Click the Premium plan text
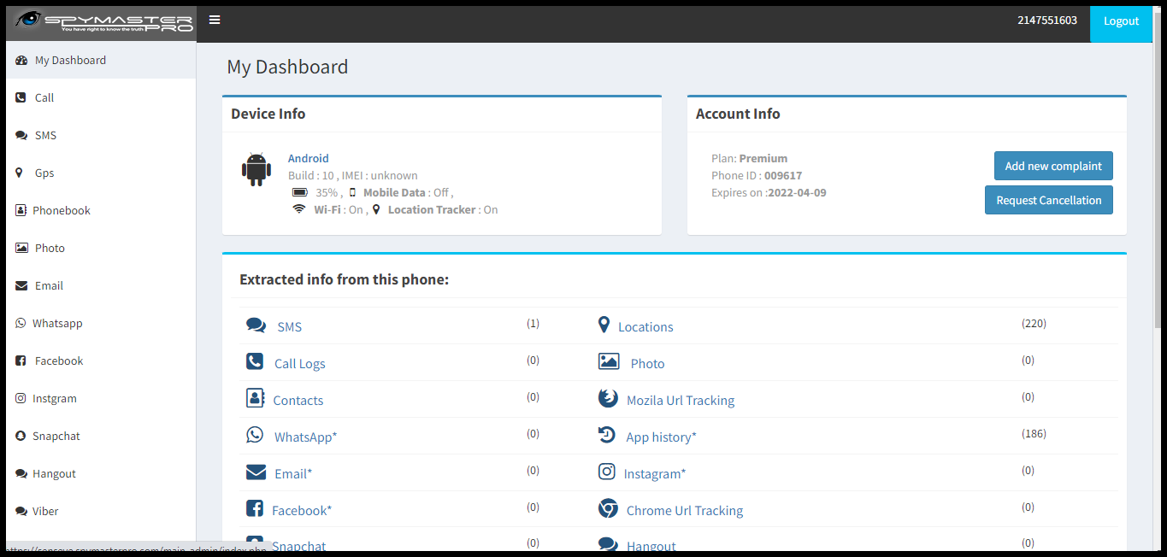 tap(763, 158)
